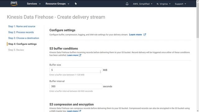
Task: Click the 'Buffer size' label
Action: 55,65
